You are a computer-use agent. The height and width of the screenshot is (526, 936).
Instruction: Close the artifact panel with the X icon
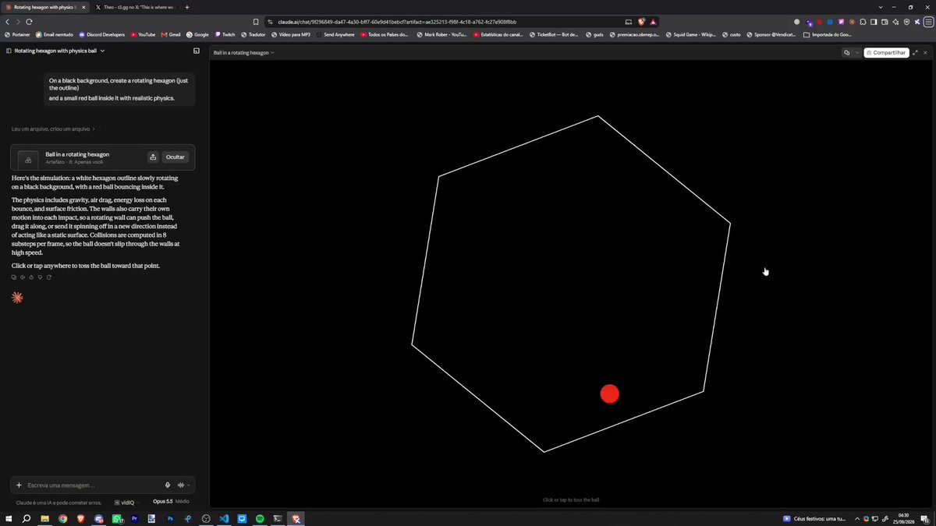[926, 53]
